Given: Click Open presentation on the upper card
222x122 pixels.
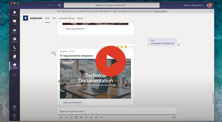Looking at the screenshot, I should [75, 29].
